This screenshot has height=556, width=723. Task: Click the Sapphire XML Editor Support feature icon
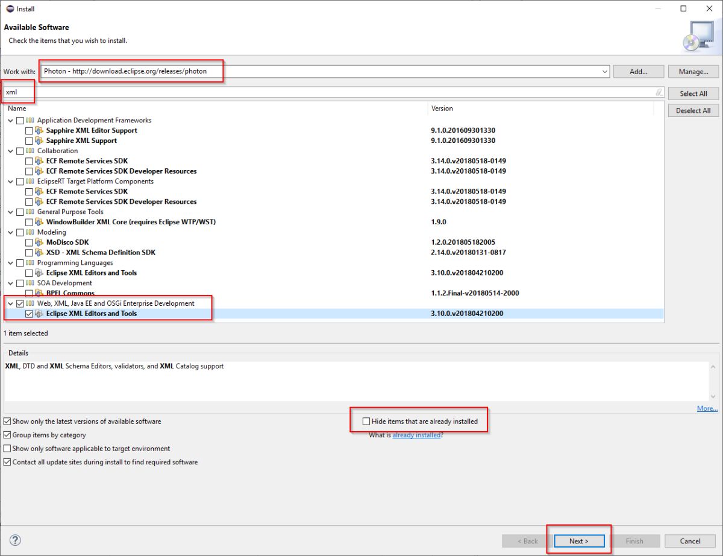pyautogui.click(x=40, y=130)
